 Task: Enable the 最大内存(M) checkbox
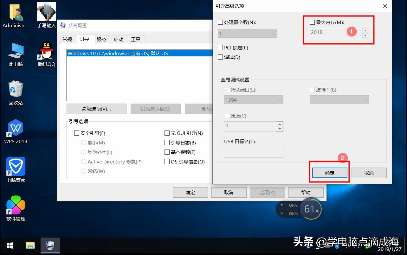(312, 22)
